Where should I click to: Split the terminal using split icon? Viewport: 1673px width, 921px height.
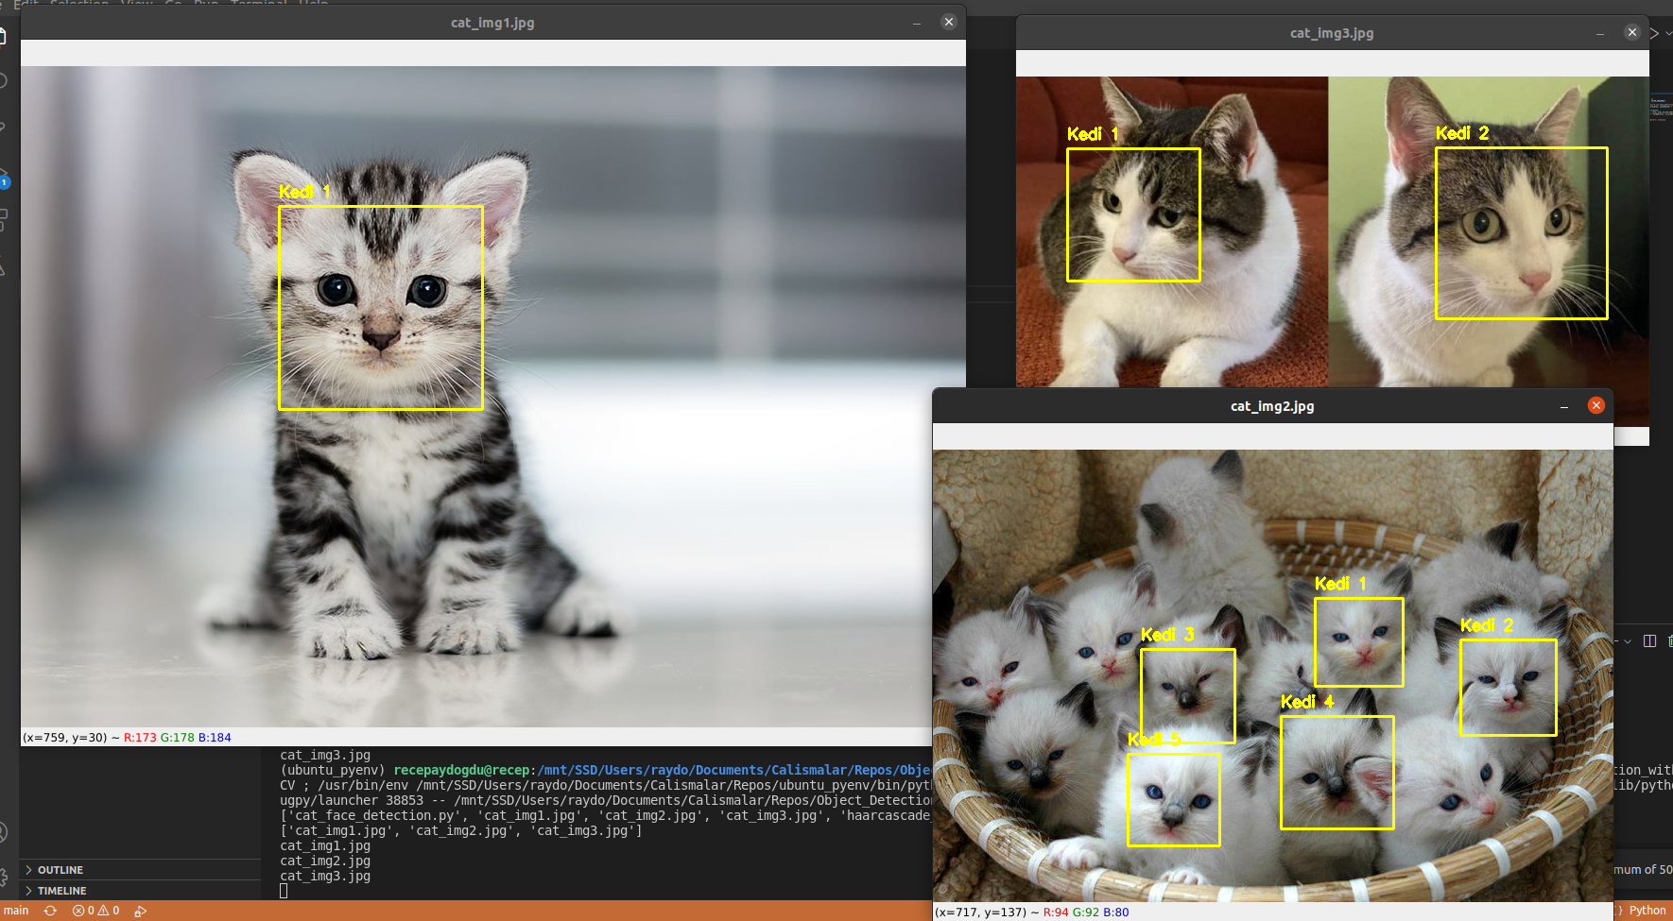[1650, 640]
